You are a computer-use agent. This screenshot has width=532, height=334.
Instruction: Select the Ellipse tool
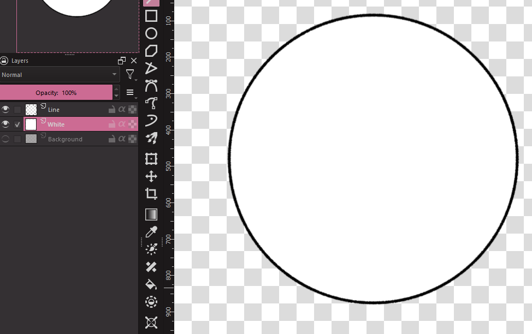click(x=151, y=33)
